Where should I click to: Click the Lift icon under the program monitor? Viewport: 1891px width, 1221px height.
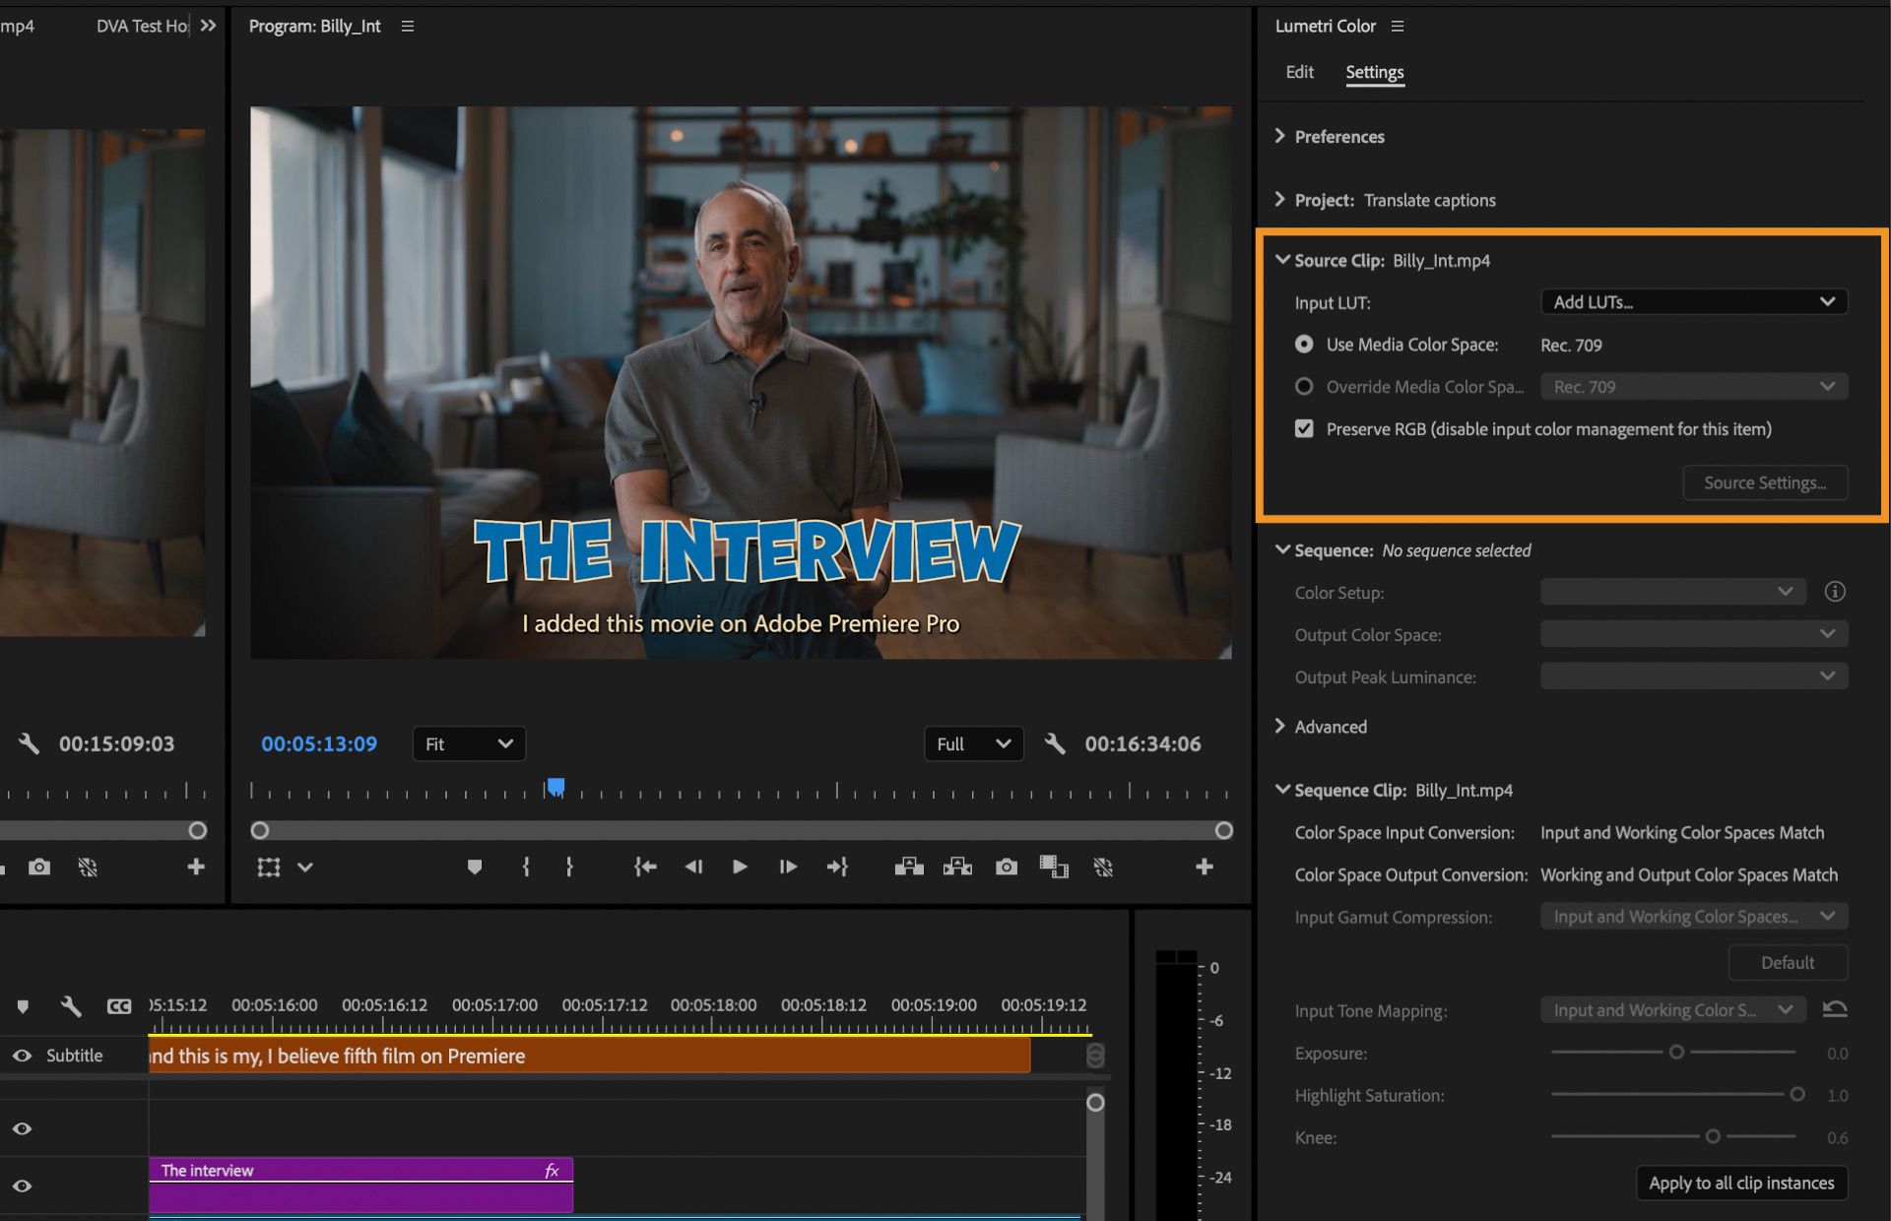tap(908, 868)
